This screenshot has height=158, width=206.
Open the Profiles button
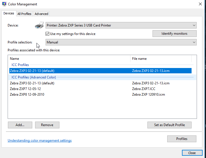(x=182, y=139)
